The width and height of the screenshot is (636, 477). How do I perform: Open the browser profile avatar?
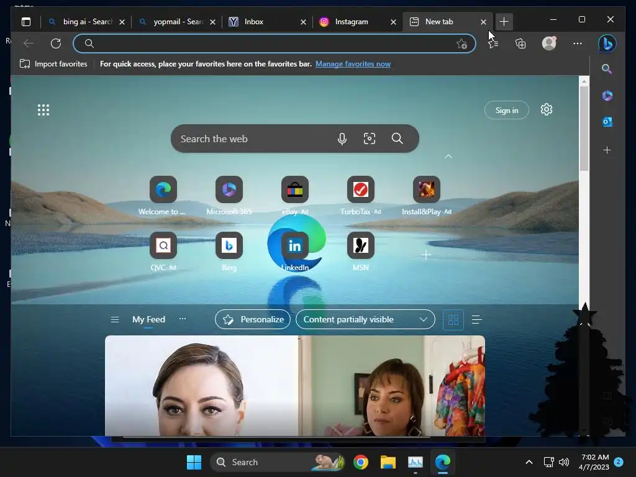[x=549, y=43]
